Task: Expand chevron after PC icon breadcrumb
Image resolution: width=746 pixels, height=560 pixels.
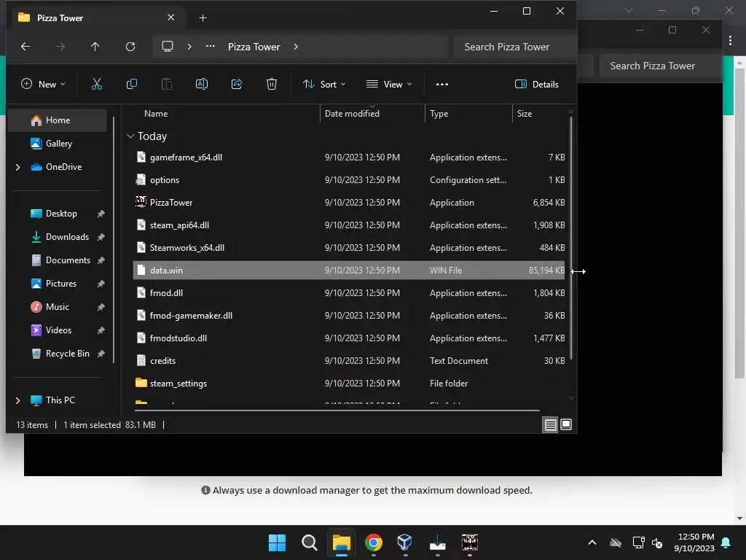Action: (189, 47)
